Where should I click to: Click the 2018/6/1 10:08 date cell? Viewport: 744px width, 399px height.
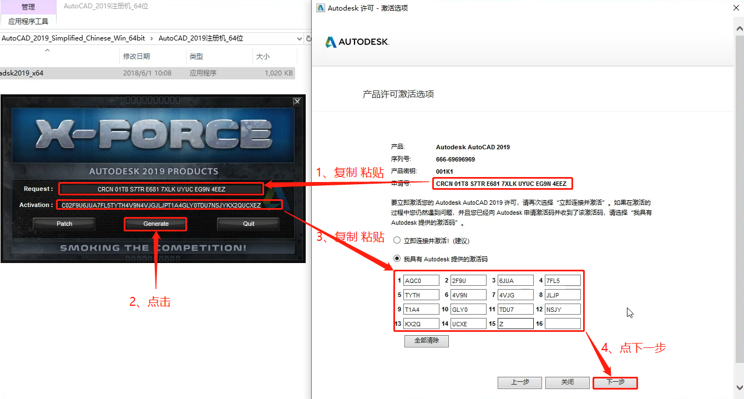pyautogui.click(x=147, y=73)
